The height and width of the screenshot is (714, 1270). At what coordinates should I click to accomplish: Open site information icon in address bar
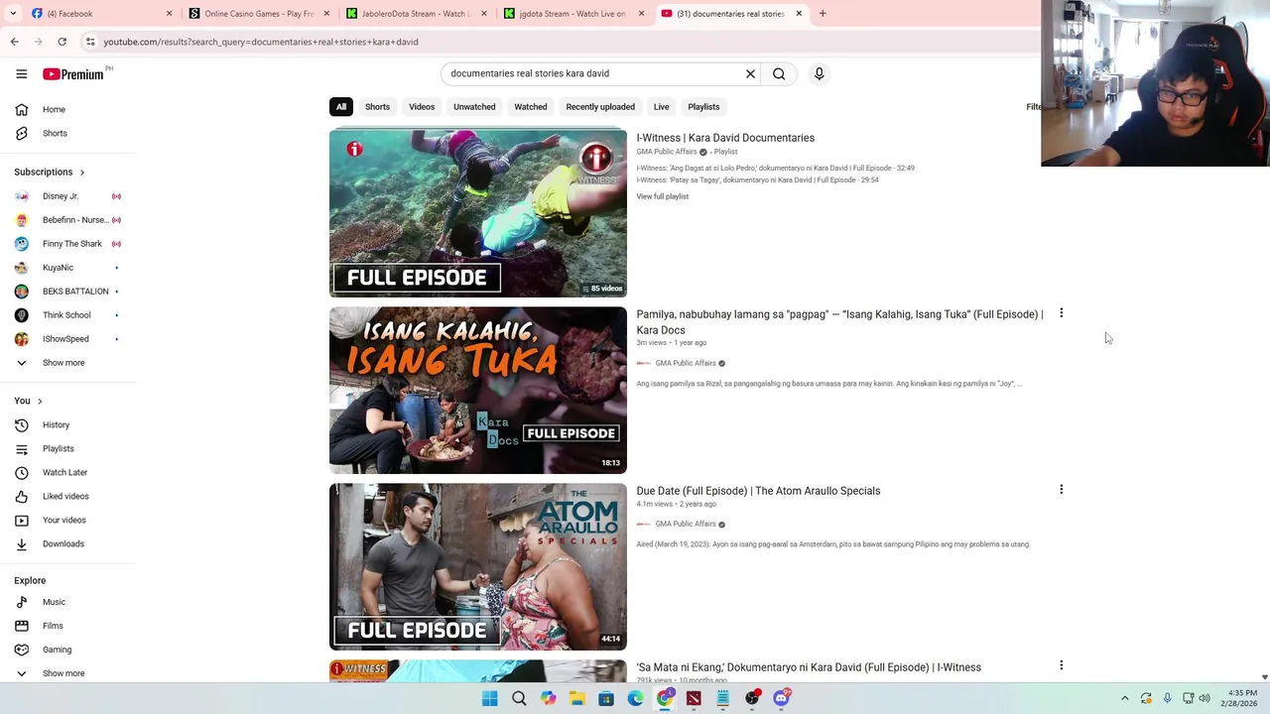tap(90, 42)
